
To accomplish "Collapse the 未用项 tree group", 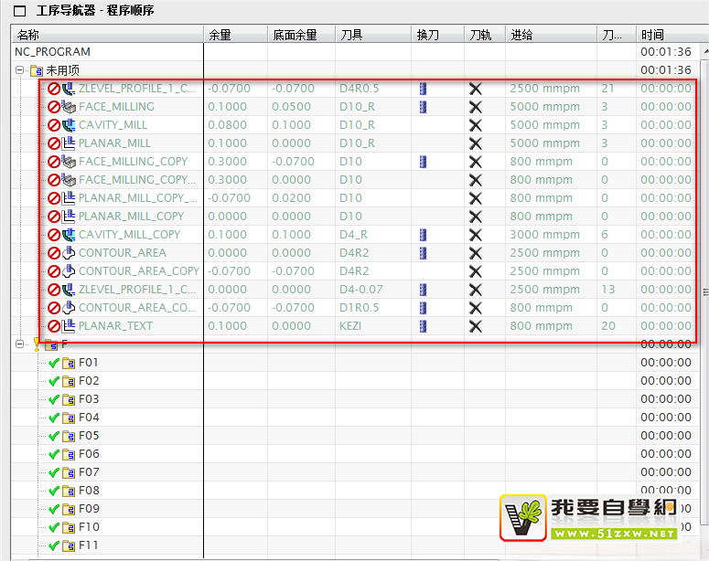I will pos(19,70).
